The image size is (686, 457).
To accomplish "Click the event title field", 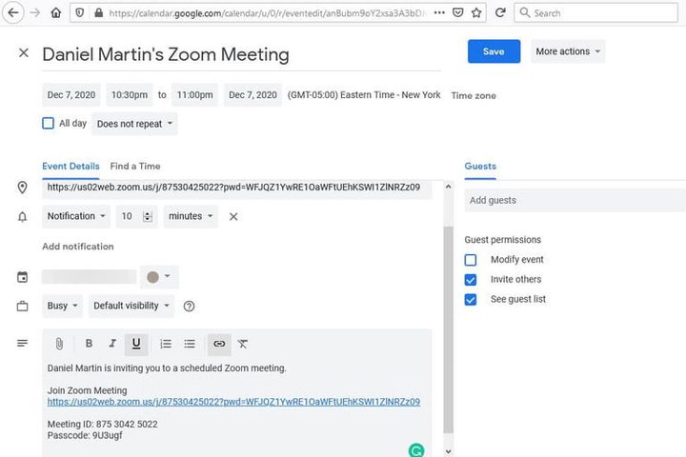I will [241, 54].
